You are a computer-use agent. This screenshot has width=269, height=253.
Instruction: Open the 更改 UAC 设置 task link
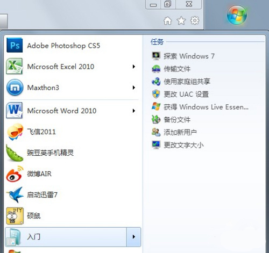click(186, 94)
